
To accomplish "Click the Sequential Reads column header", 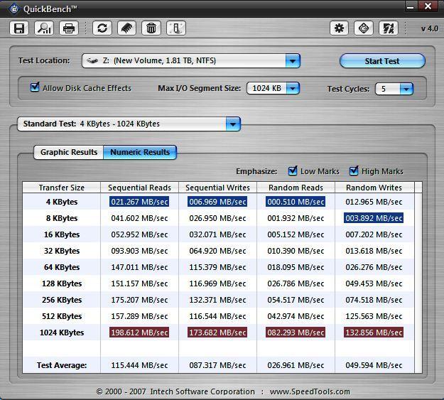I will pos(139,188).
